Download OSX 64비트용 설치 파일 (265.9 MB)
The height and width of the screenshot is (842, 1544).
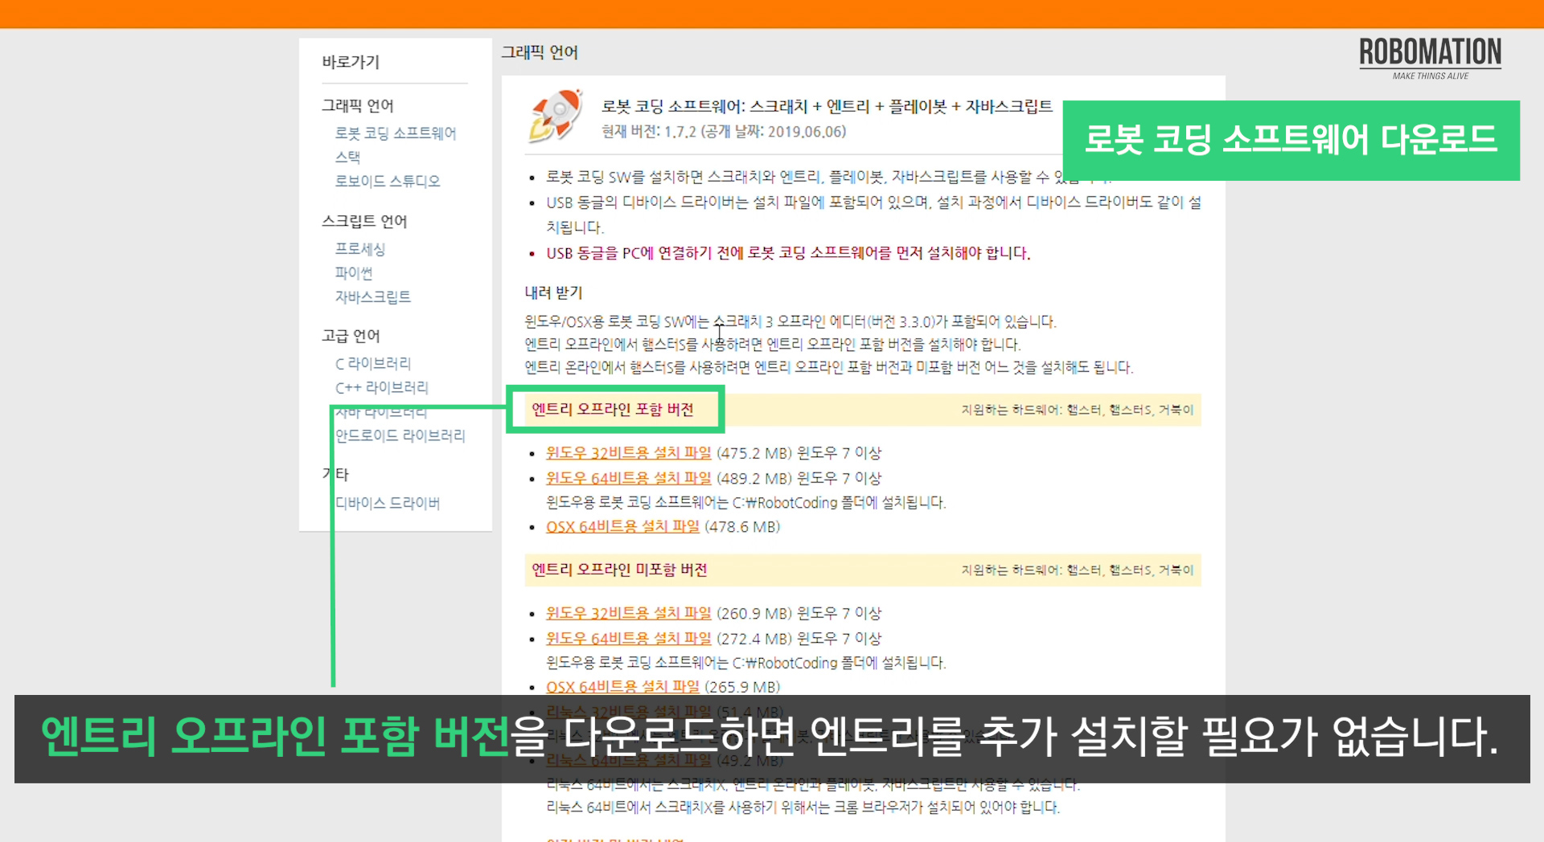click(622, 687)
